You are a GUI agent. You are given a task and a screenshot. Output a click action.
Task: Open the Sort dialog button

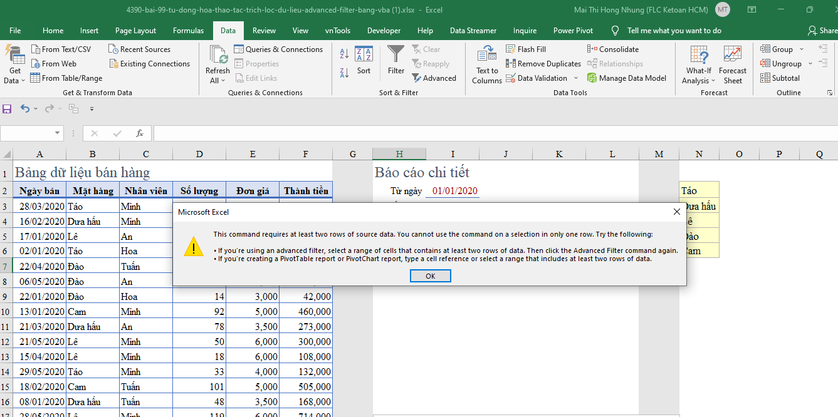pos(364,60)
